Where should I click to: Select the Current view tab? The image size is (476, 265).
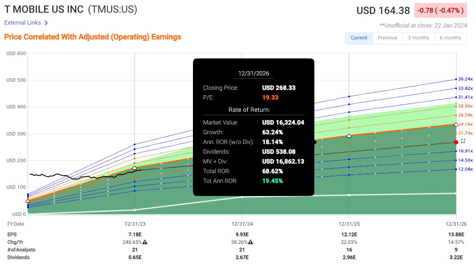click(x=359, y=38)
